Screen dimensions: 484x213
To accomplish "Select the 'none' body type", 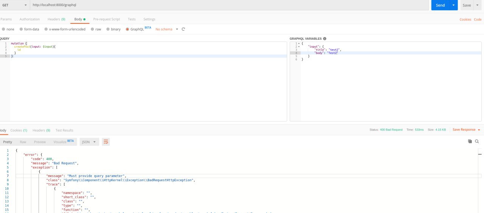I will coord(8,29).
